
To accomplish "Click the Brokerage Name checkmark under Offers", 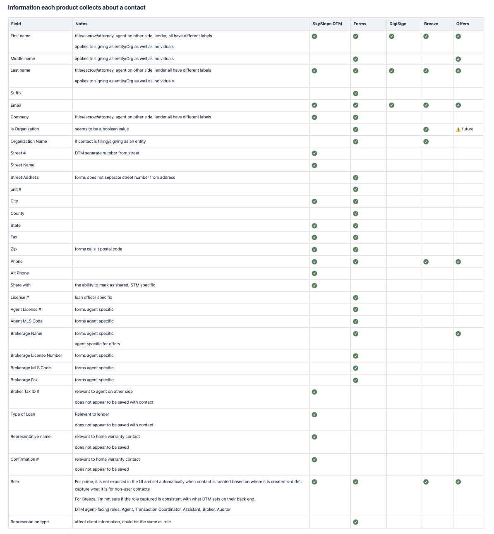I will [458, 334].
